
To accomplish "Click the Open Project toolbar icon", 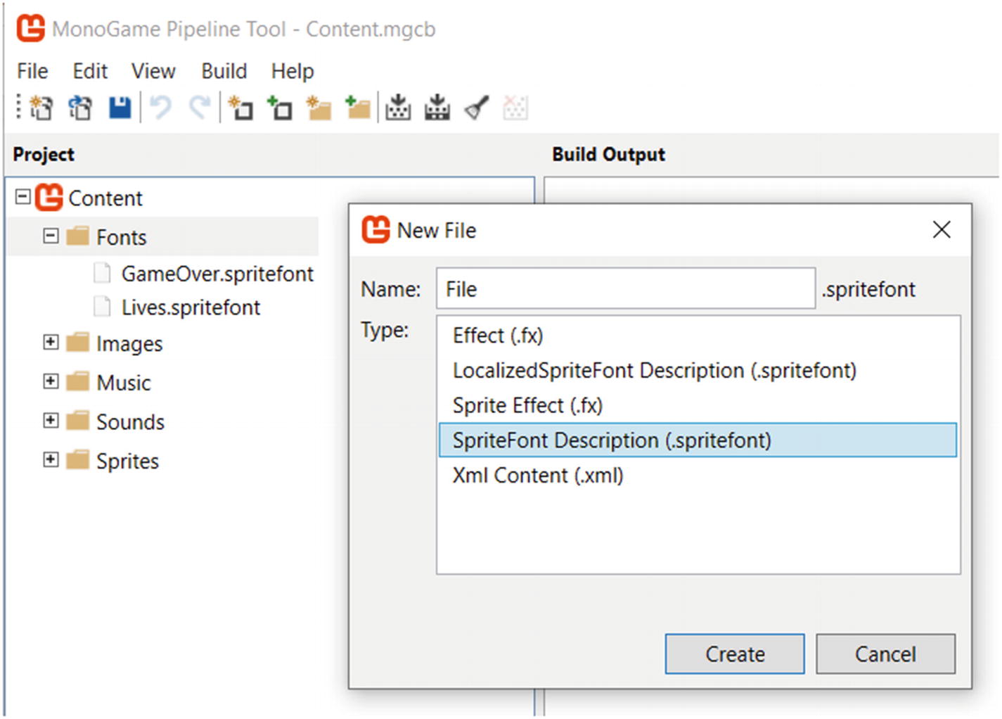I will tap(80, 108).
